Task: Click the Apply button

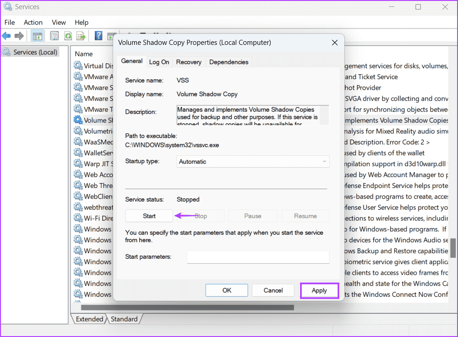Action: [319, 291]
